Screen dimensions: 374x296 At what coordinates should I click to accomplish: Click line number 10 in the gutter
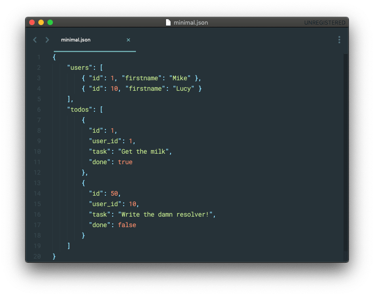click(x=37, y=151)
